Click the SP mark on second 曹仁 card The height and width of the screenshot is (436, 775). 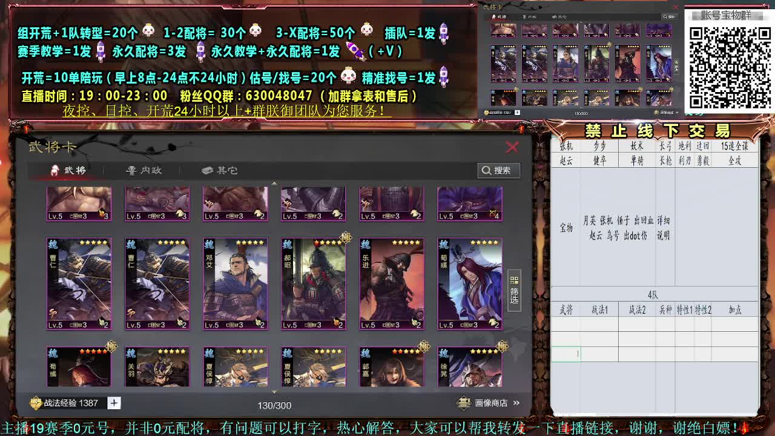tap(131, 313)
